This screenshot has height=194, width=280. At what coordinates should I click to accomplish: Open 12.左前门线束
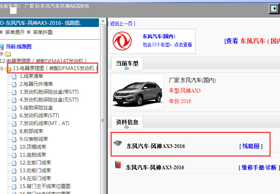pos(35,163)
